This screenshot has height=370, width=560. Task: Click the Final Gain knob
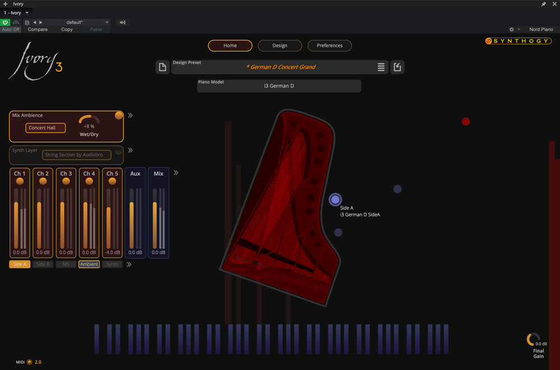click(533, 339)
